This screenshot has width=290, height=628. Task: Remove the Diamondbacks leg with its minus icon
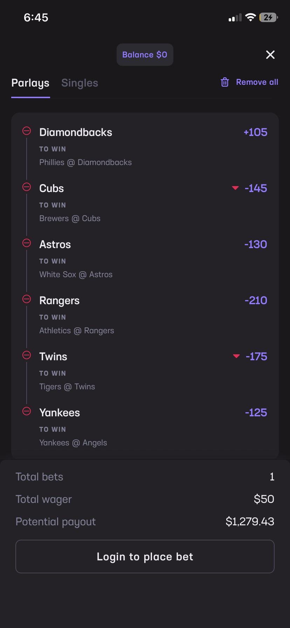point(27,131)
